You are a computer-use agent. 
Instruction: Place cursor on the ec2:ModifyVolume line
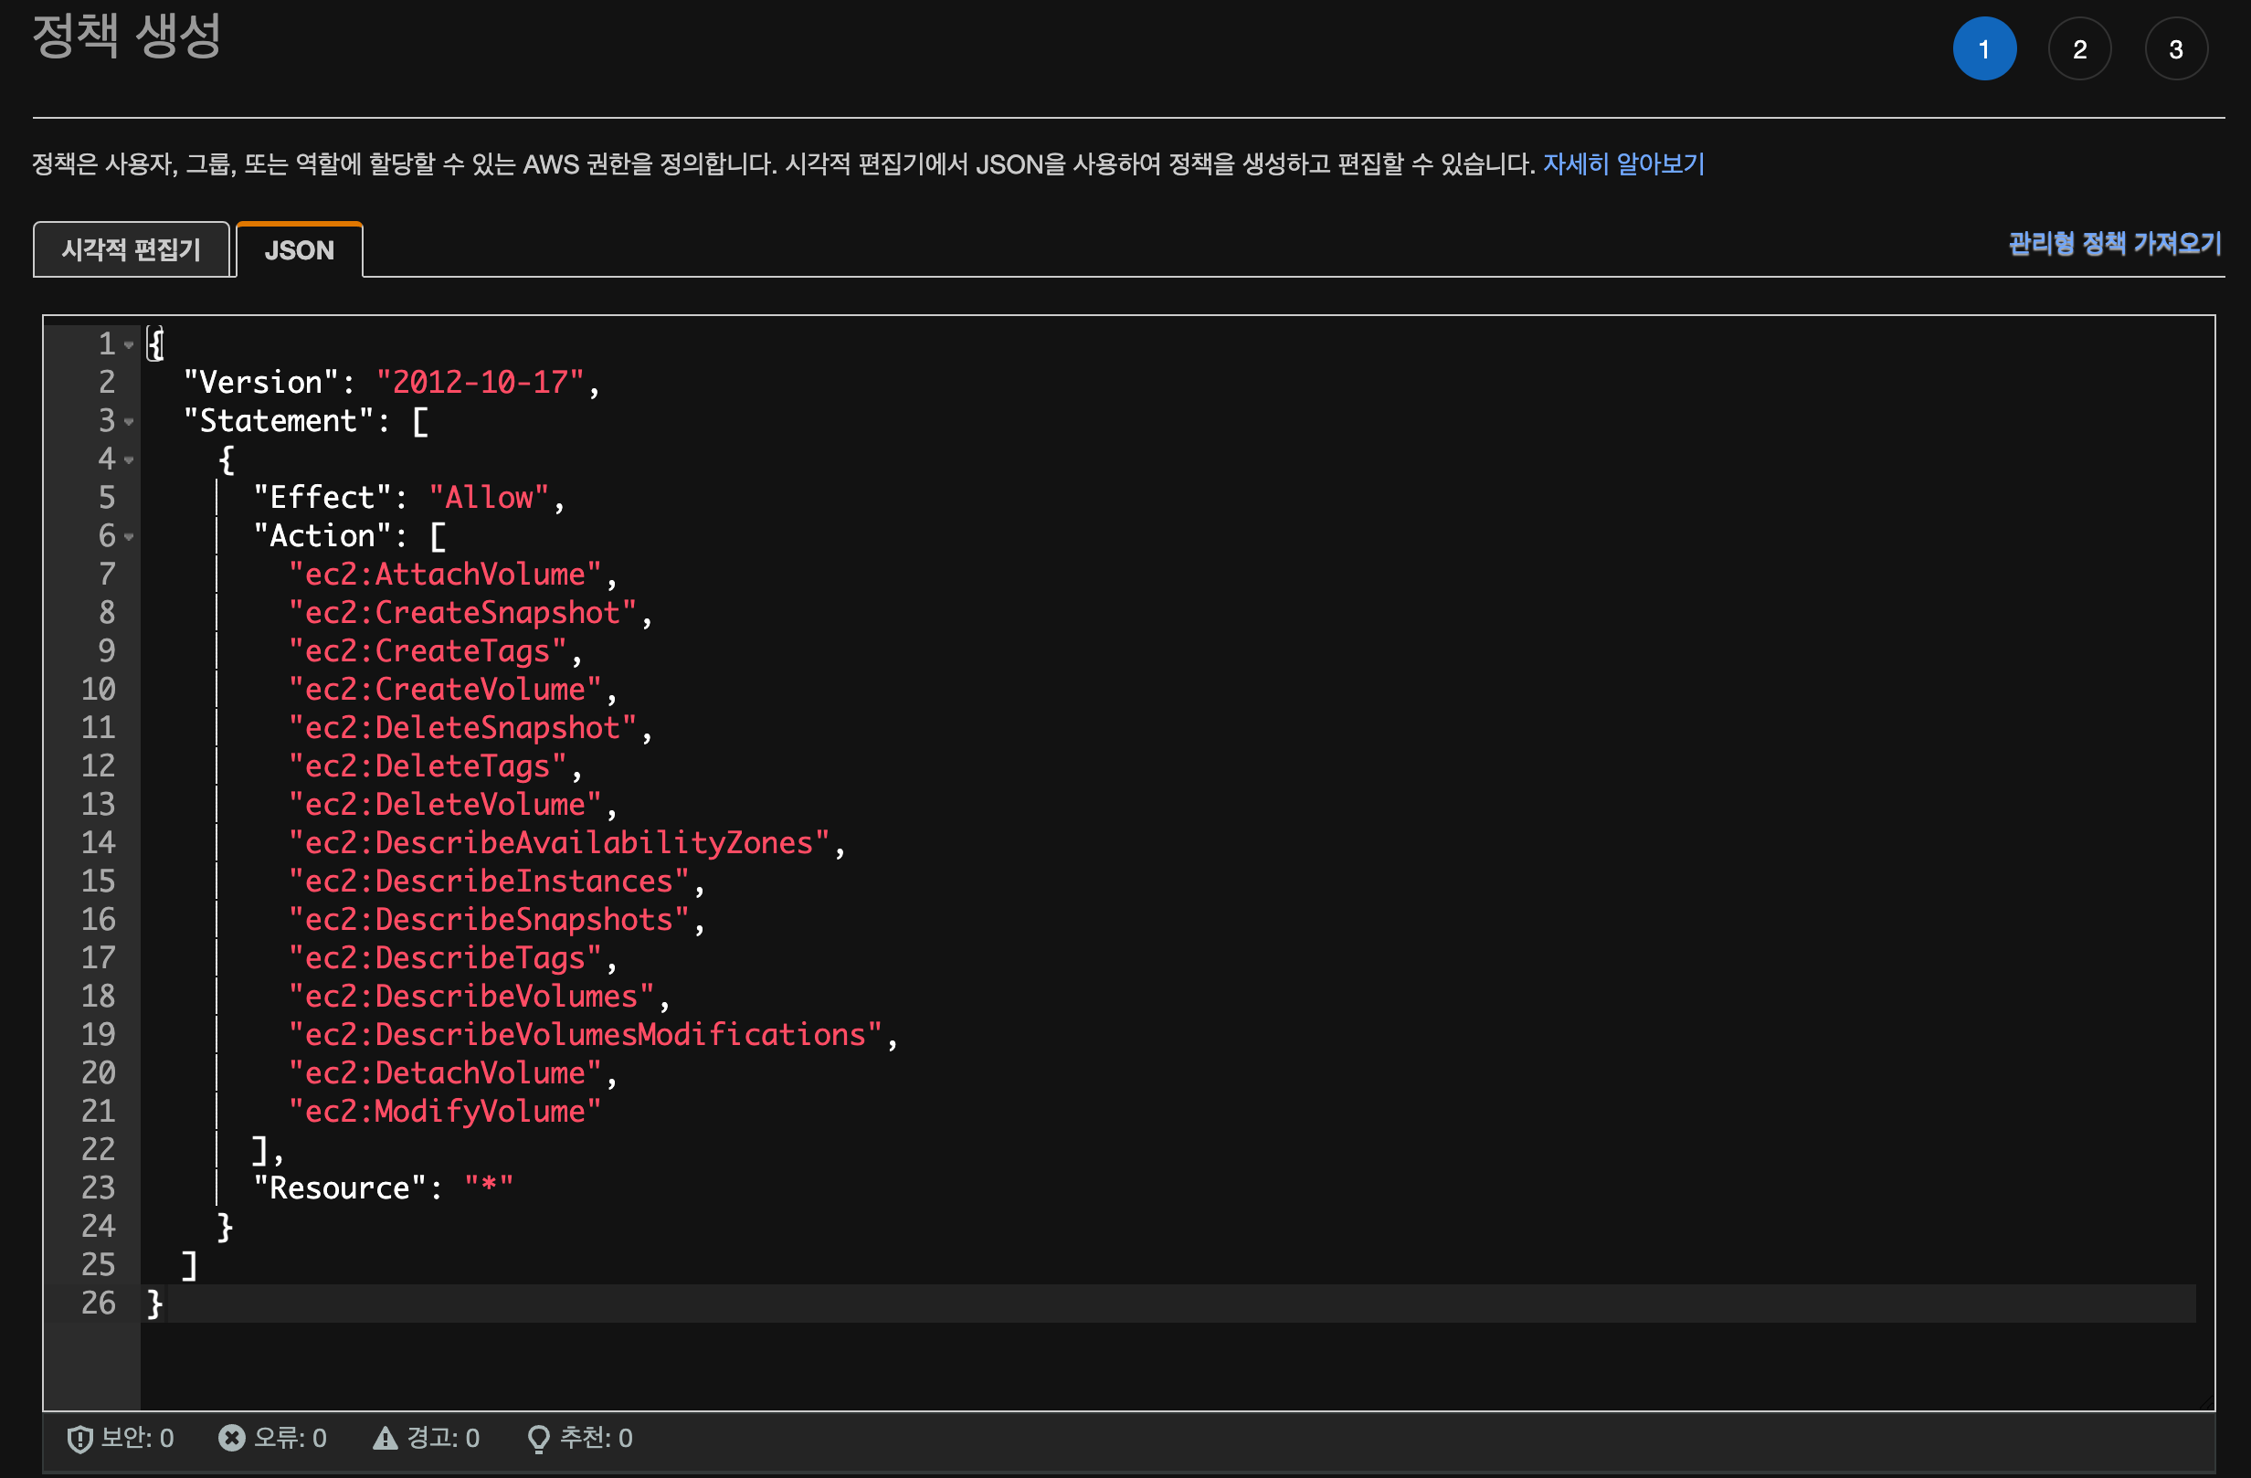coord(445,1111)
